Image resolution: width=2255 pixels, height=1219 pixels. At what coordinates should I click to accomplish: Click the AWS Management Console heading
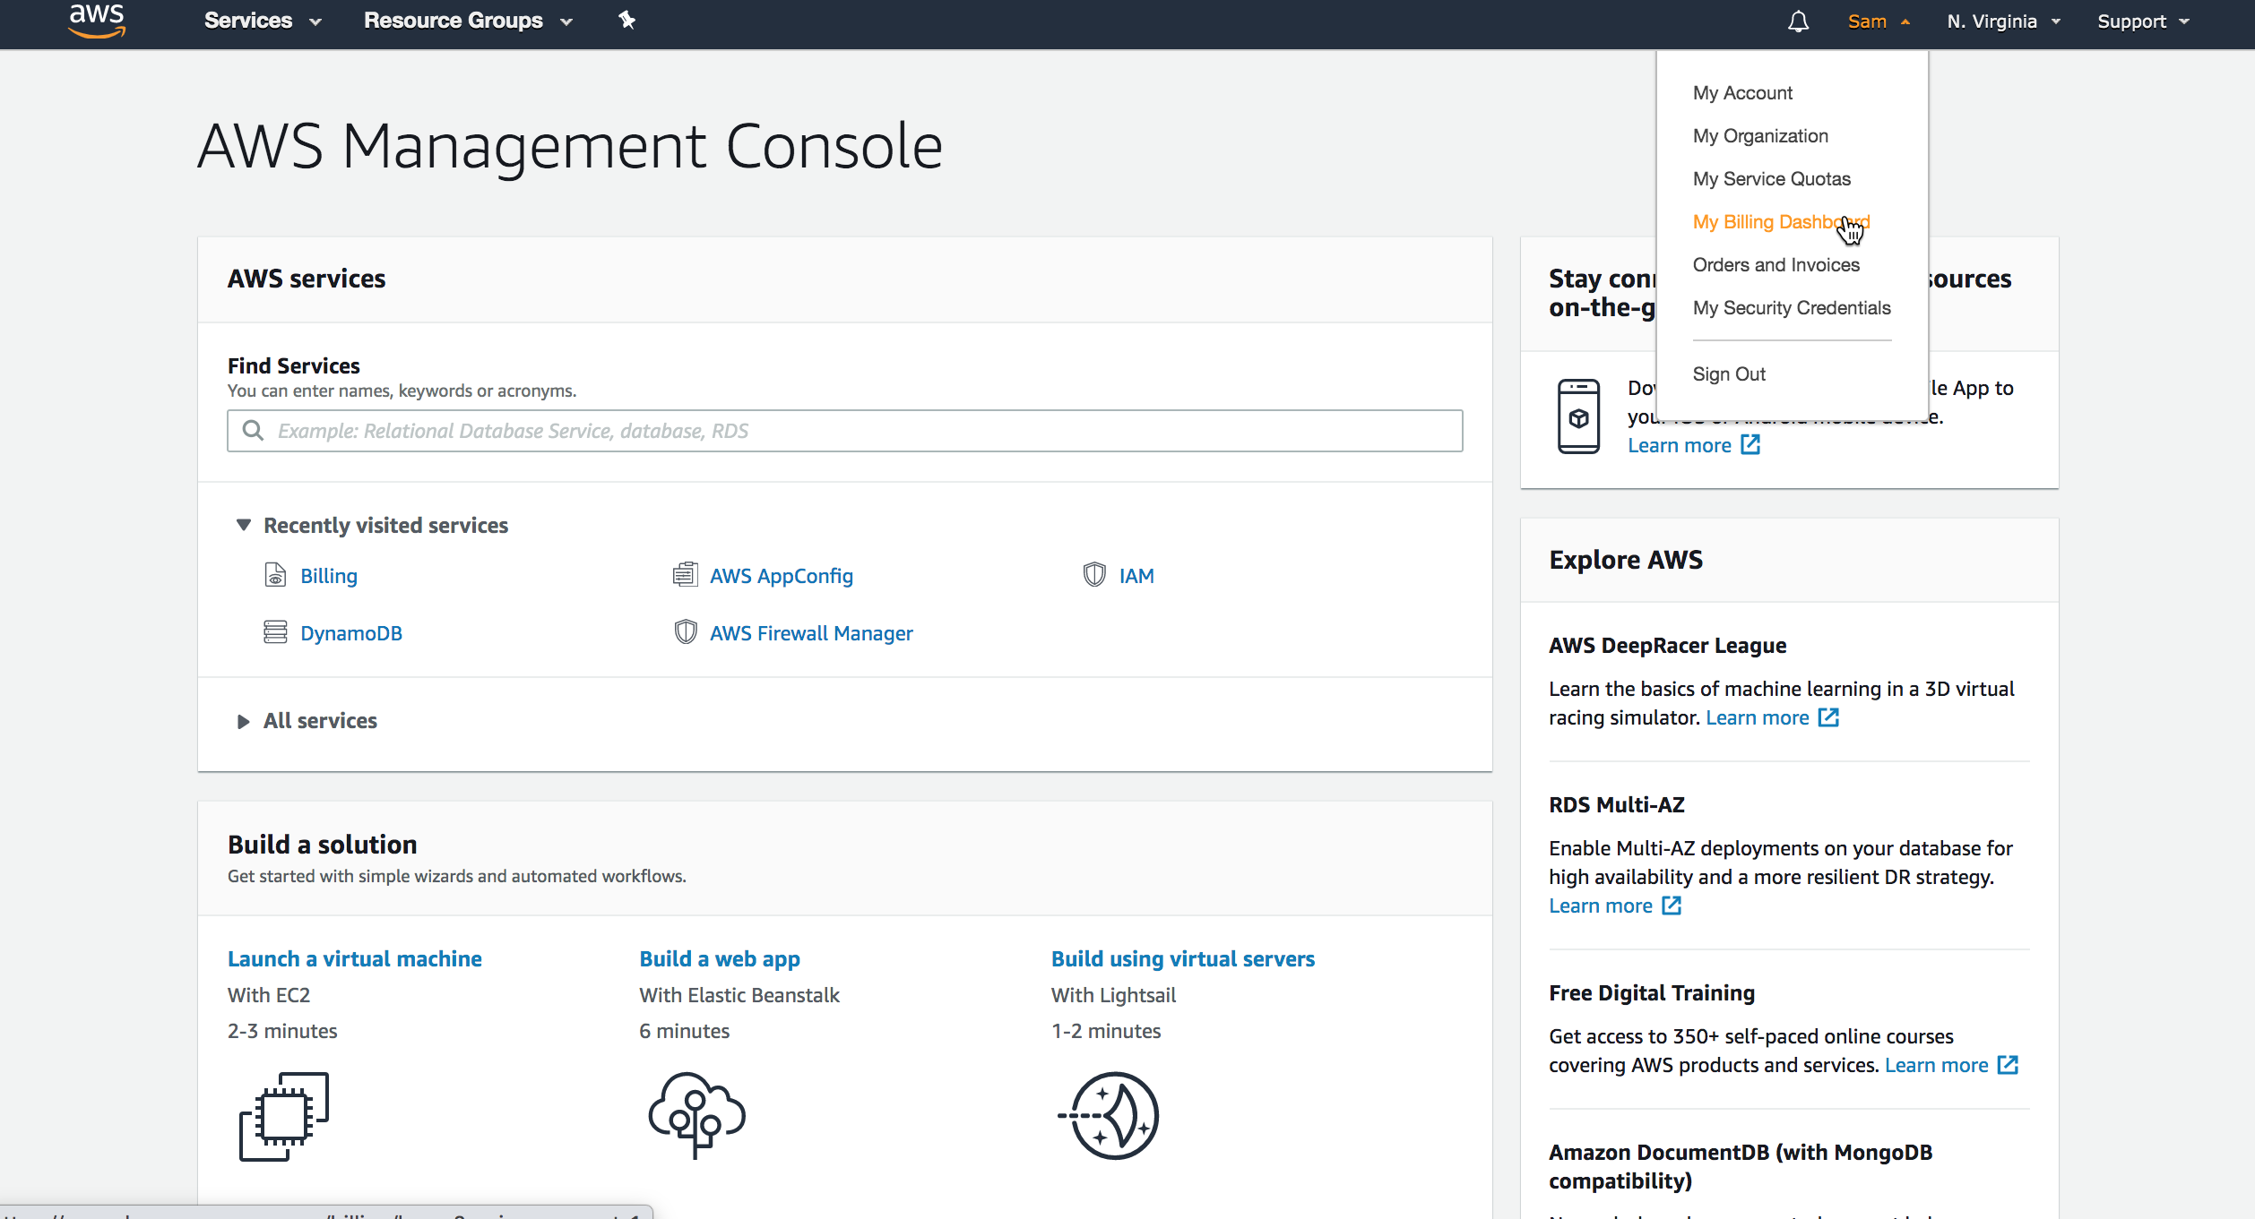570,146
